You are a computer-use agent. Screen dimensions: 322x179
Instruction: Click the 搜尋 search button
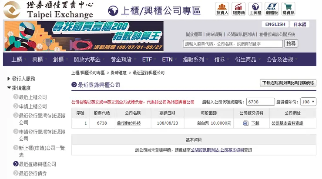[x=291, y=44]
